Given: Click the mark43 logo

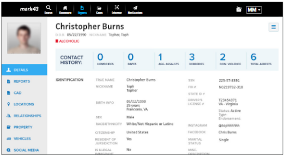Looking at the screenshot, I should 29,9.
